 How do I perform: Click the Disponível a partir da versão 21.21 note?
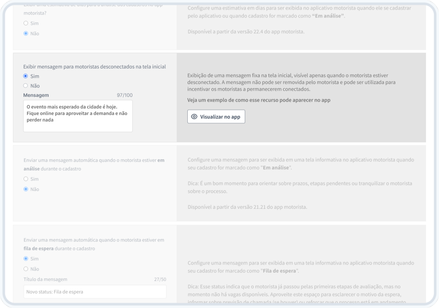247,207
